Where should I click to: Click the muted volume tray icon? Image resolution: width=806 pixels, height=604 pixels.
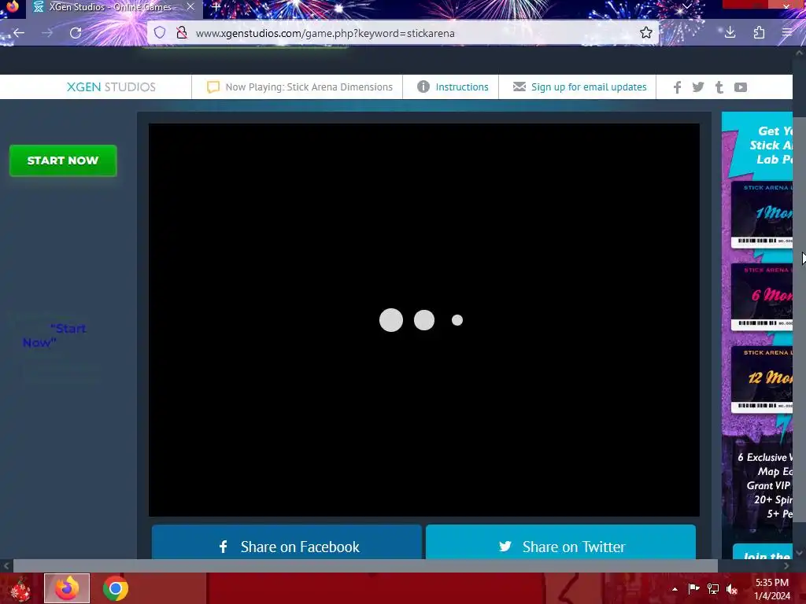pos(732,589)
